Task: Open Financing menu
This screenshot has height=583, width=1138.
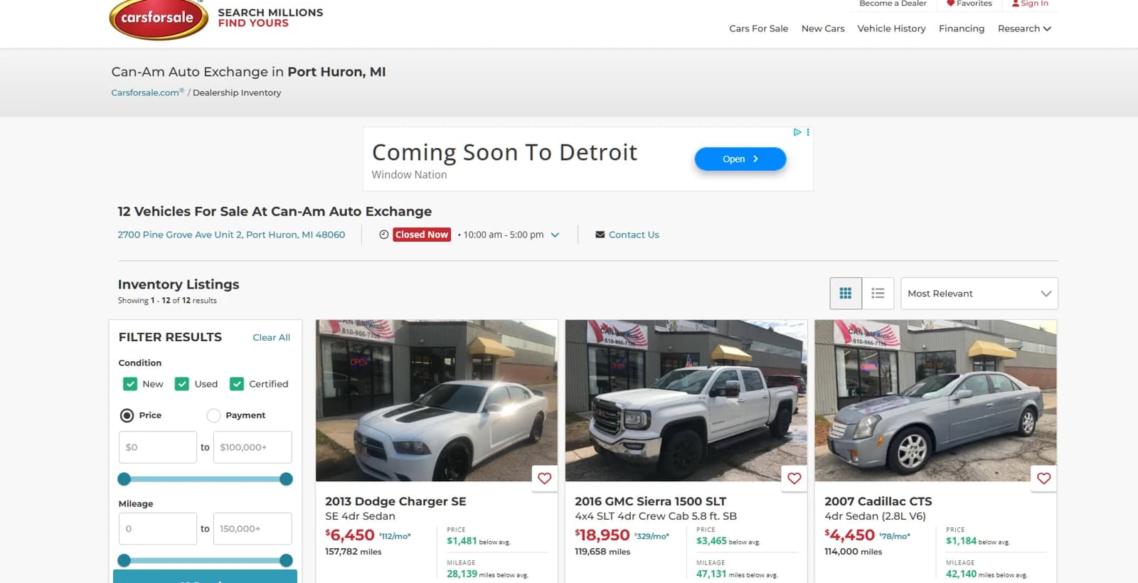Action: point(962,28)
